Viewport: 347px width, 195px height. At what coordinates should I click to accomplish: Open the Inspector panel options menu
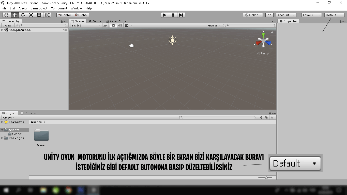point(344,22)
